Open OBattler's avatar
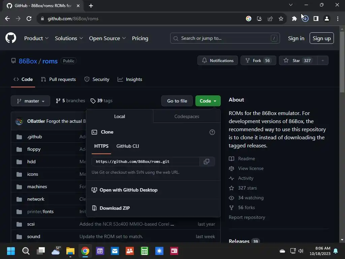This screenshot has height=259, width=345. coord(19,121)
